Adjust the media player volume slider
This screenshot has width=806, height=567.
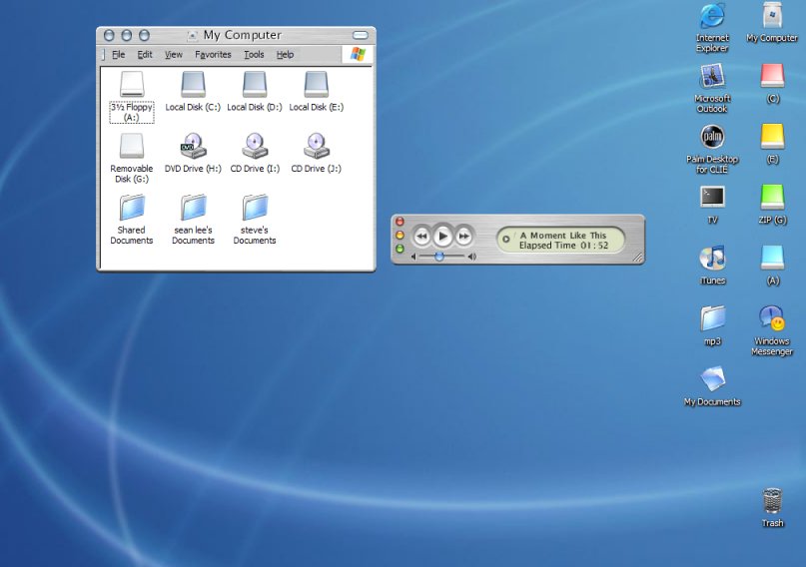pos(441,257)
